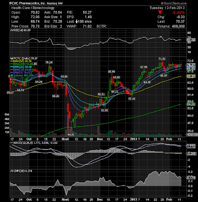Click the Nov5 label on price axis

point(65,139)
